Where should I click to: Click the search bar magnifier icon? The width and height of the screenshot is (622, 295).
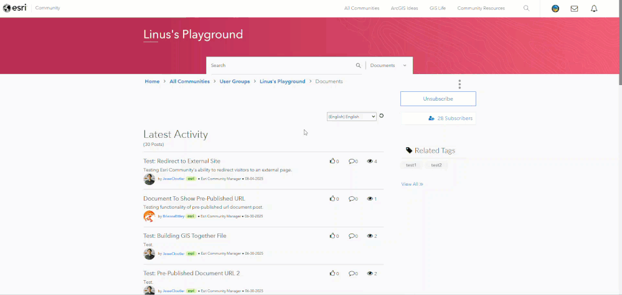pyautogui.click(x=358, y=66)
